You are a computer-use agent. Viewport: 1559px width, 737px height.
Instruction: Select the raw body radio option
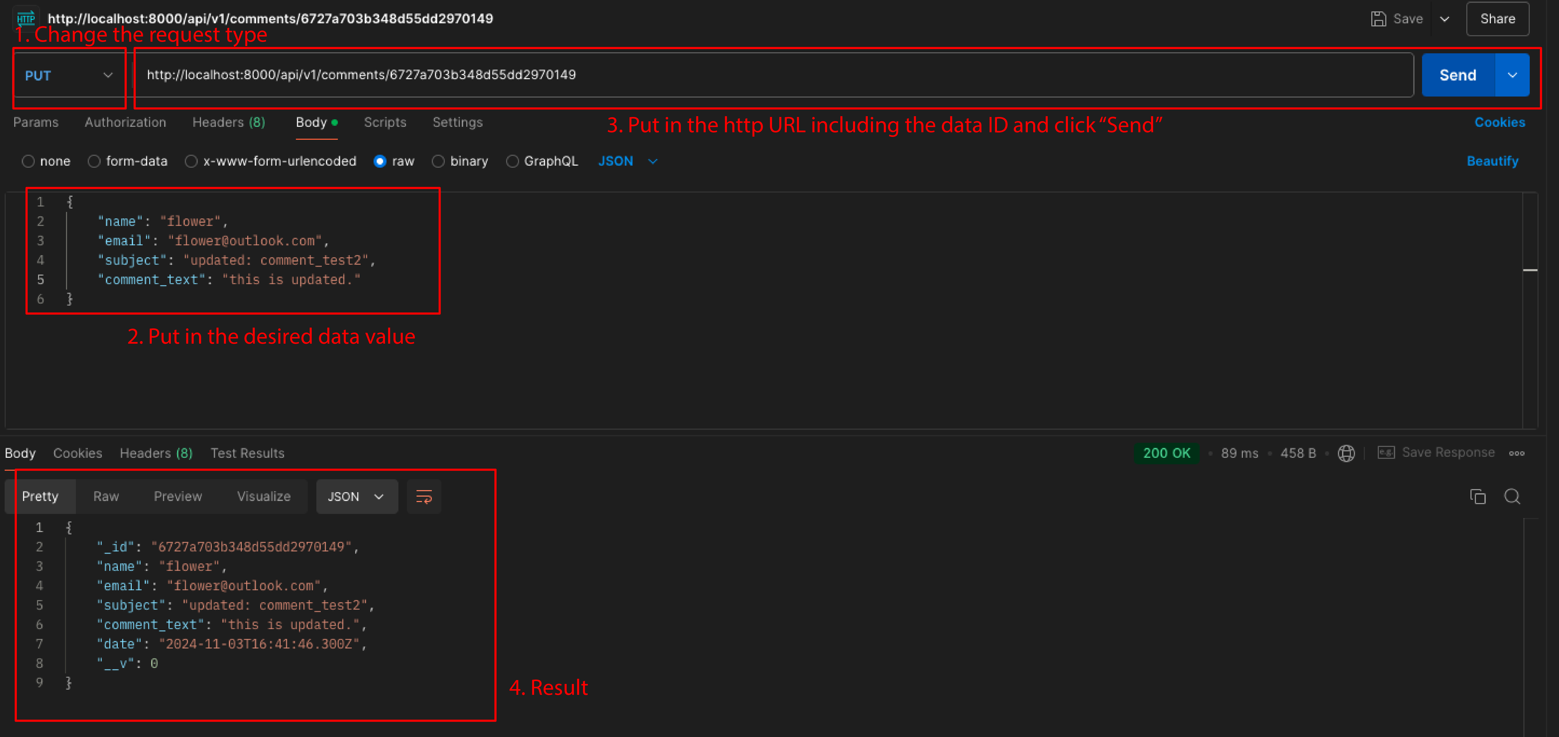pyautogui.click(x=380, y=161)
